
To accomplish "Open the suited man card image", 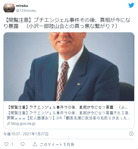I will (69, 67).
